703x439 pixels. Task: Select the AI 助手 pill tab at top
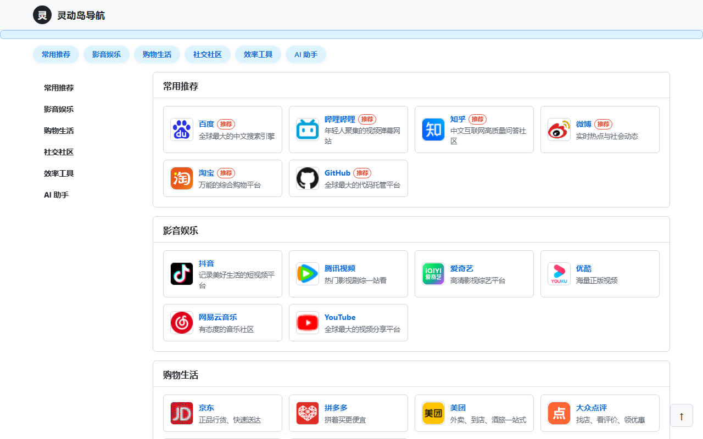tap(306, 54)
